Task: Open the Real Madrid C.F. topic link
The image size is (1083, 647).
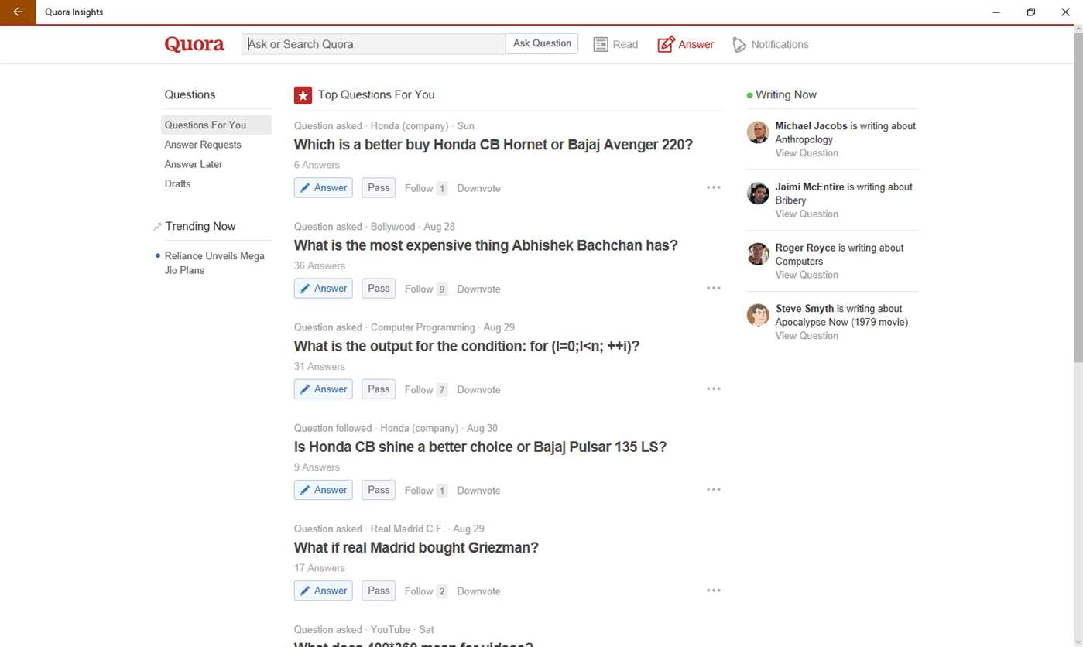Action: 407,529
